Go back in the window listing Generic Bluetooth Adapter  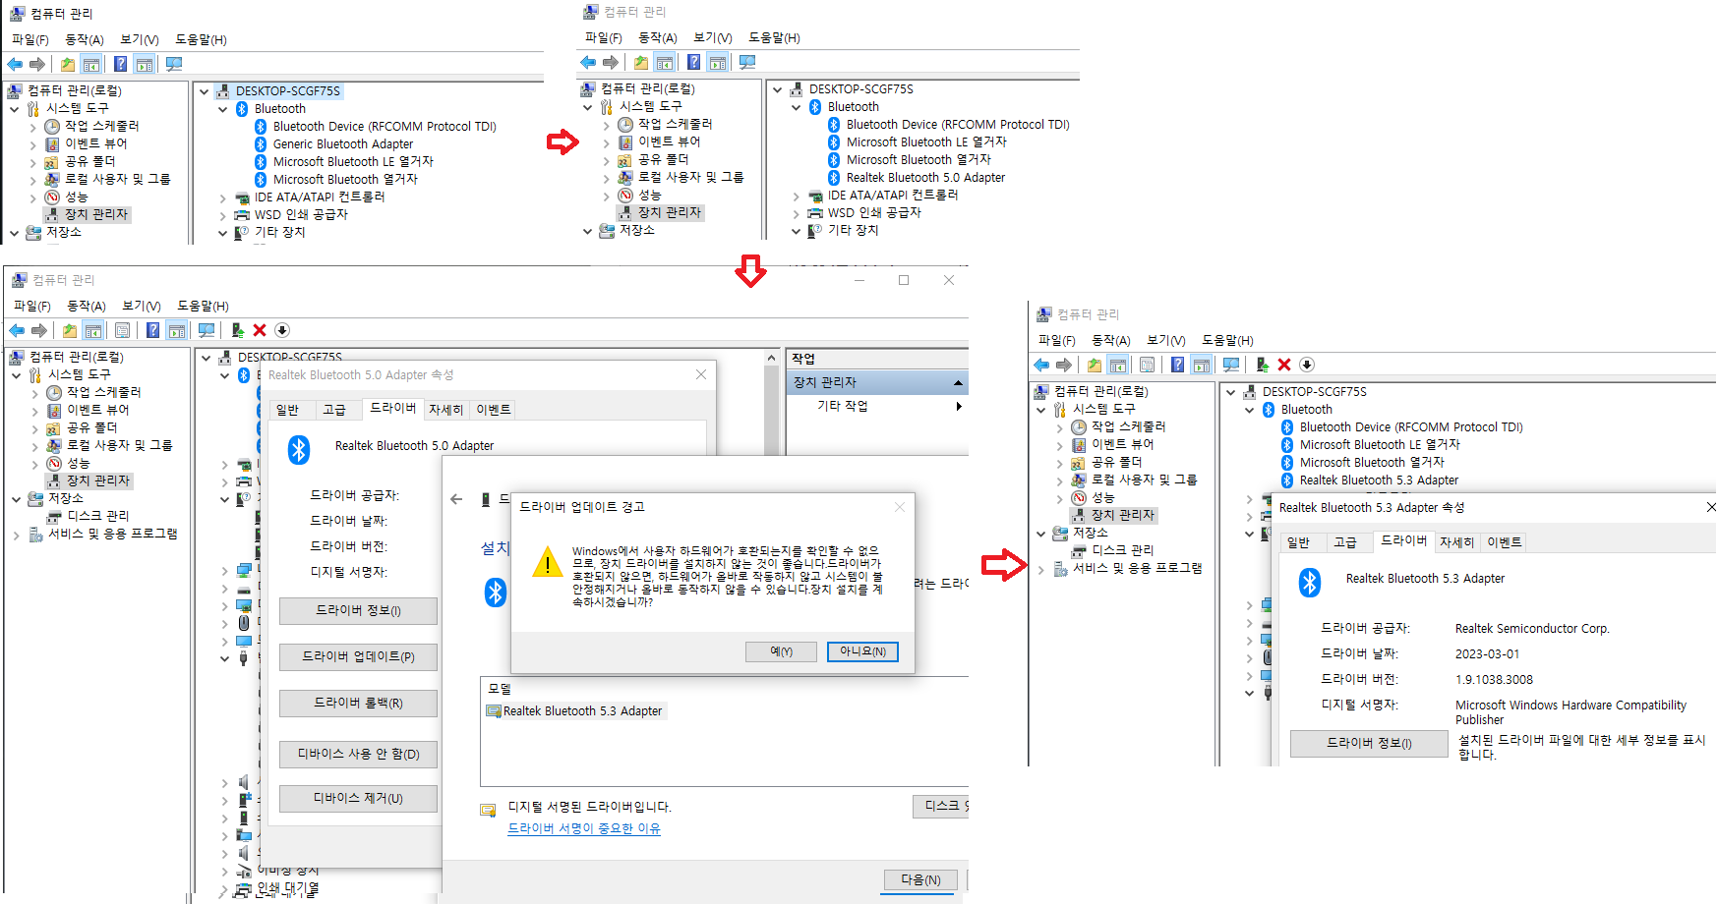(15, 64)
